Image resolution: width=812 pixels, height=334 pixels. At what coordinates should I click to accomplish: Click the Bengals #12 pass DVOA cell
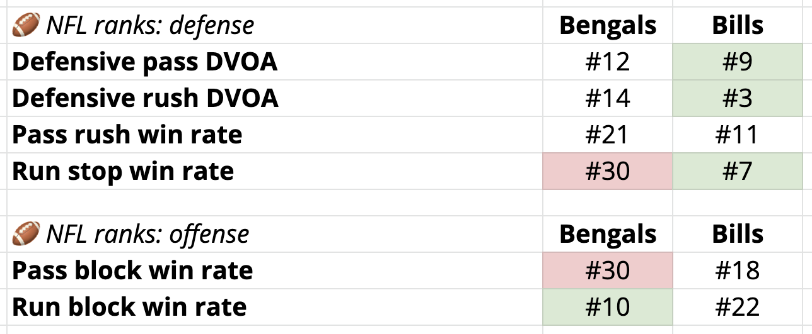click(608, 62)
